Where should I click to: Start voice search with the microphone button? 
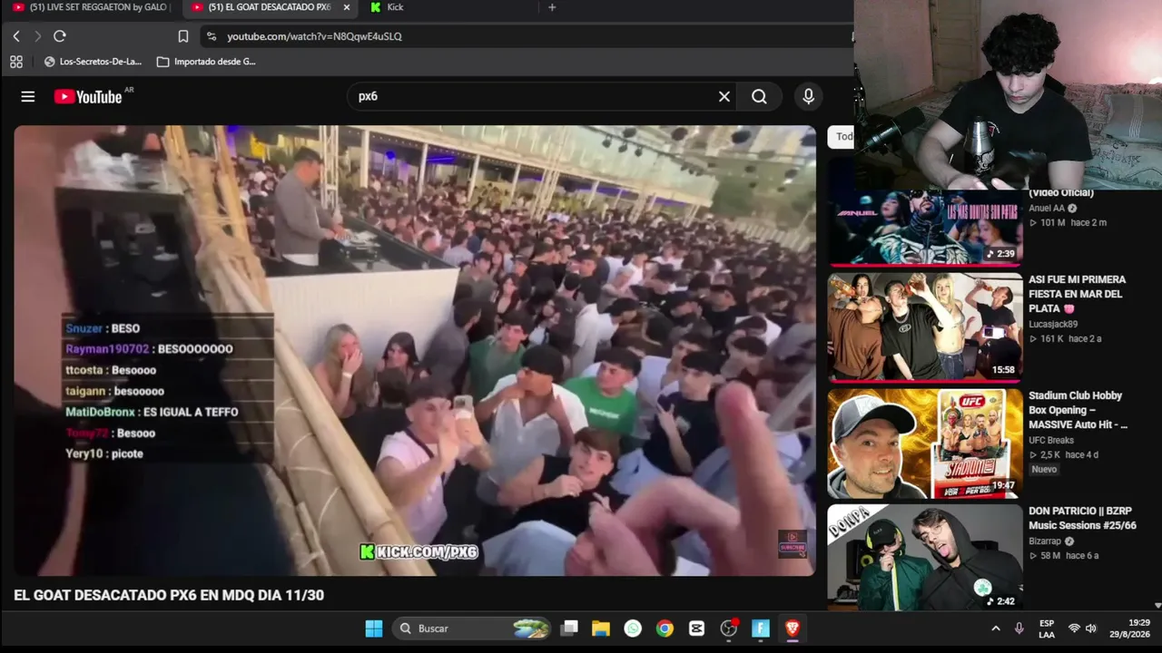coord(808,96)
